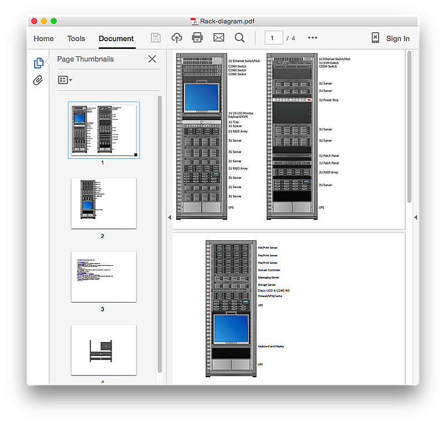Click the mobile link icon beside Sign In
This screenshot has width=446, height=424.
pyautogui.click(x=376, y=38)
